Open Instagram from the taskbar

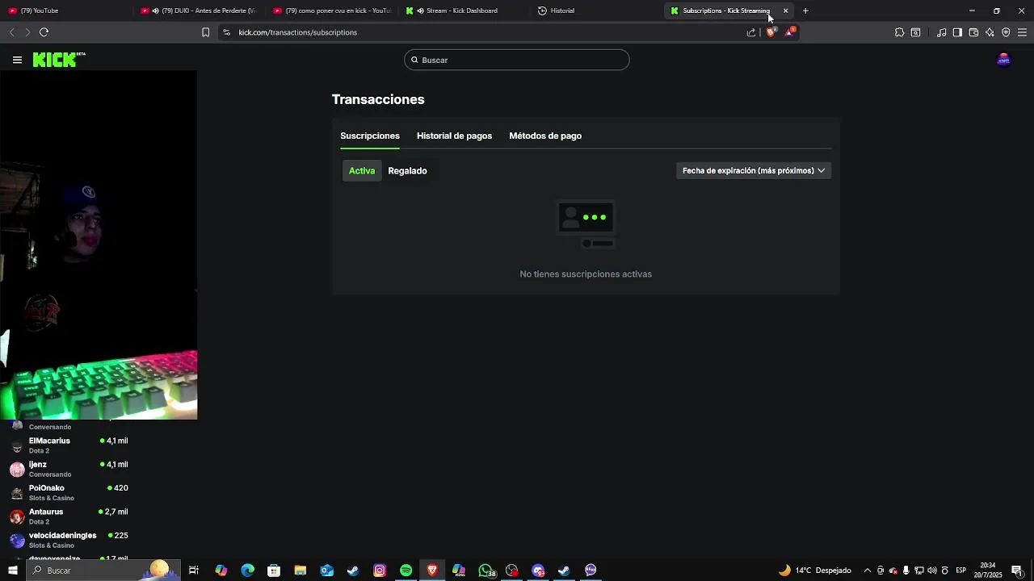[380, 571]
